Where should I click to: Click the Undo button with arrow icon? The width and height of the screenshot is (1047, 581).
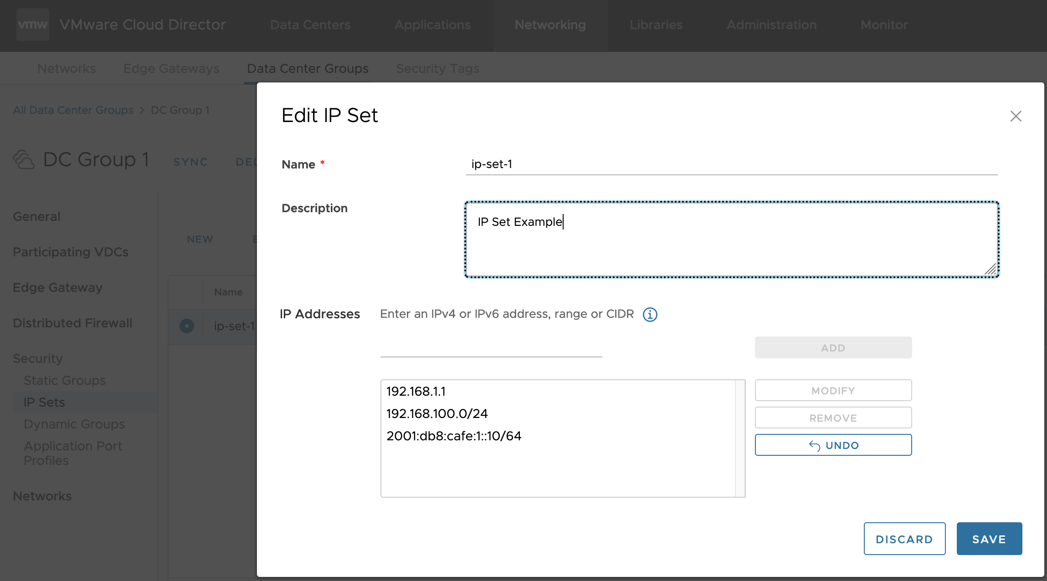[833, 445]
